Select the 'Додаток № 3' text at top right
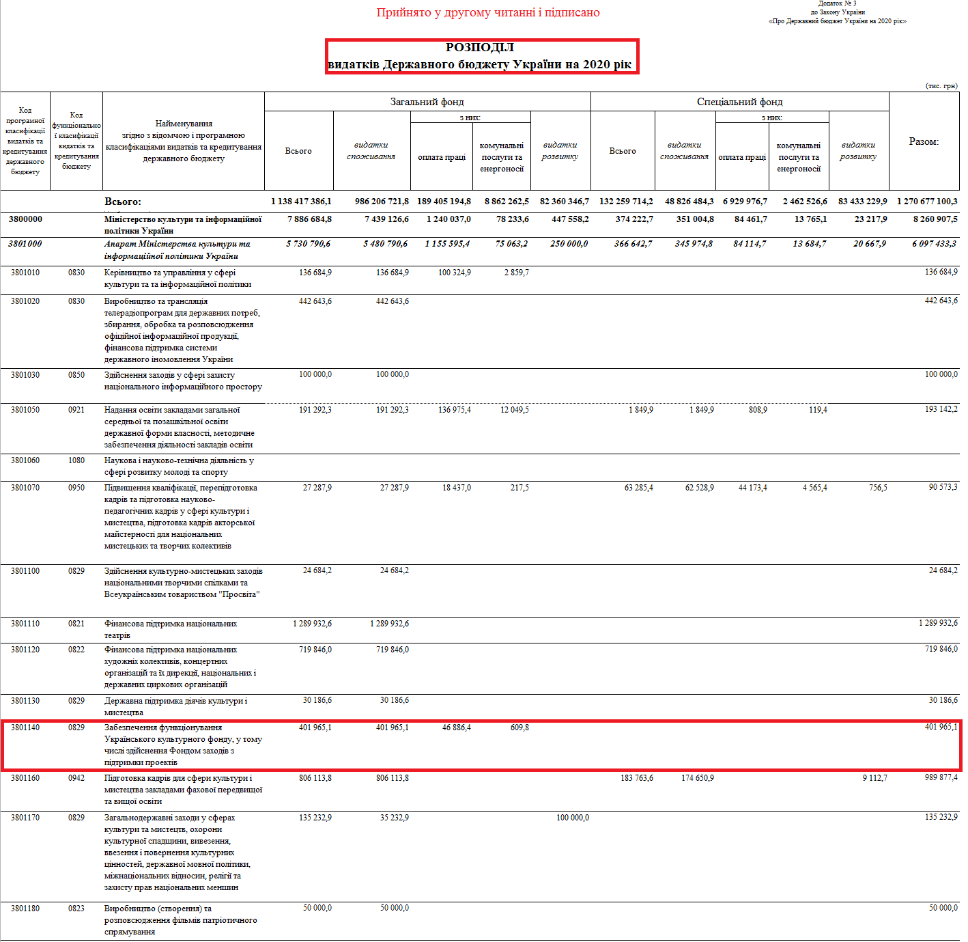The width and height of the screenshot is (968, 942). 837,3
